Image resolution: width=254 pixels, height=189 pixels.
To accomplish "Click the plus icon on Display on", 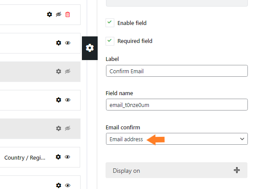I will point(236,170).
